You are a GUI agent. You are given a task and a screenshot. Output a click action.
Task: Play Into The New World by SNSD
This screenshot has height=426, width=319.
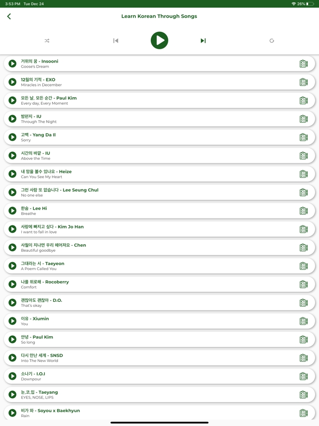point(12,358)
